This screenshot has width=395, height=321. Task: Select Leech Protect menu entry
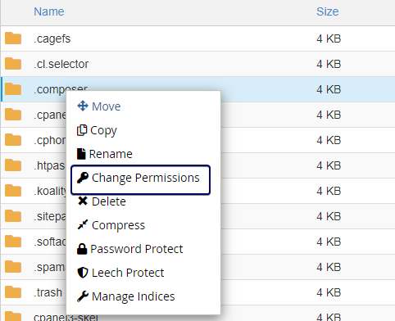120,273
